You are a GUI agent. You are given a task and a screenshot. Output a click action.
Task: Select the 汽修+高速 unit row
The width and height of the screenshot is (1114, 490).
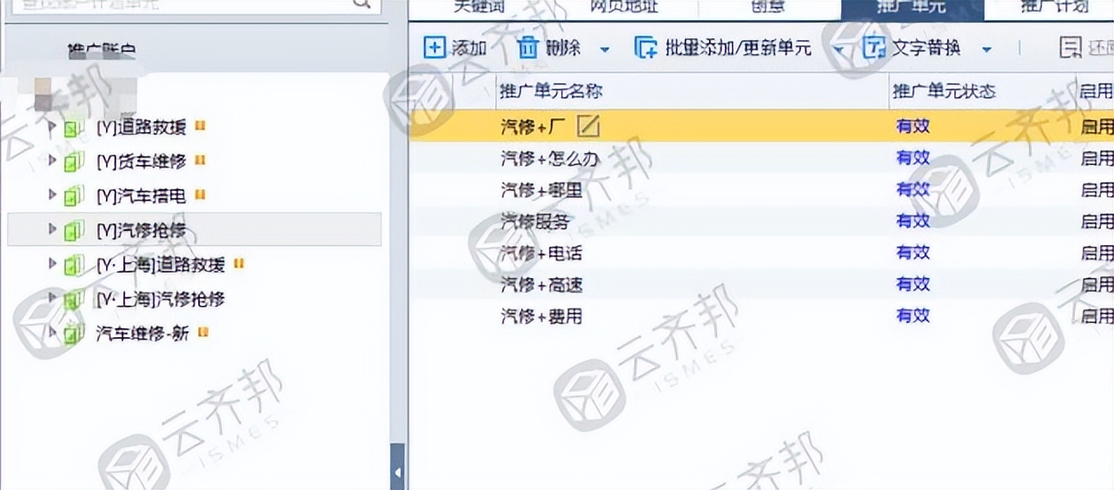pyautogui.click(x=761, y=284)
